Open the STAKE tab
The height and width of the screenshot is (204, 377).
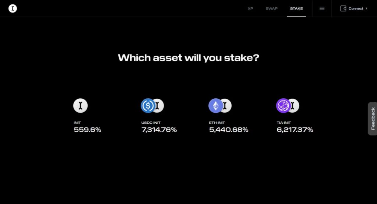pos(296,8)
